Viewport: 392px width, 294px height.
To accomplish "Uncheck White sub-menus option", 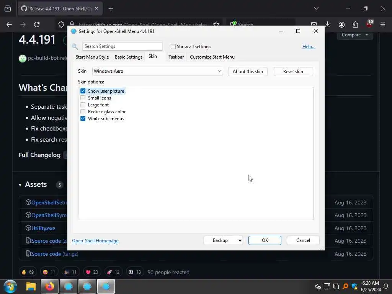I will tap(83, 119).
